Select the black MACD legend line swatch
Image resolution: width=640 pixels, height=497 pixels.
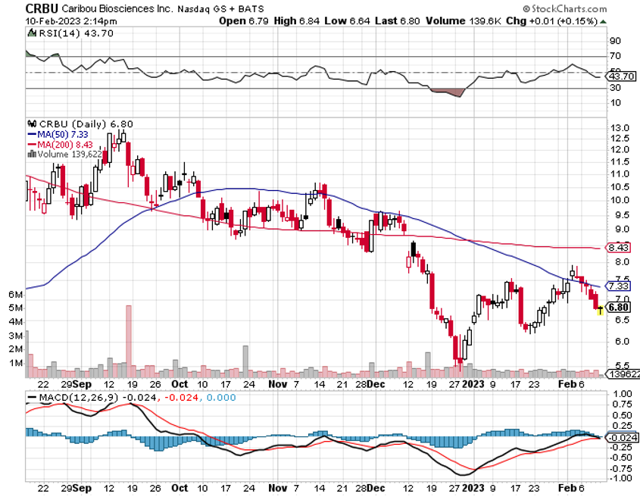point(32,397)
